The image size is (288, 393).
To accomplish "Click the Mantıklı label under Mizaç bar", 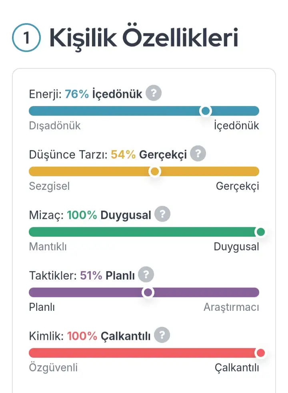I will pyautogui.click(x=48, y=247).
